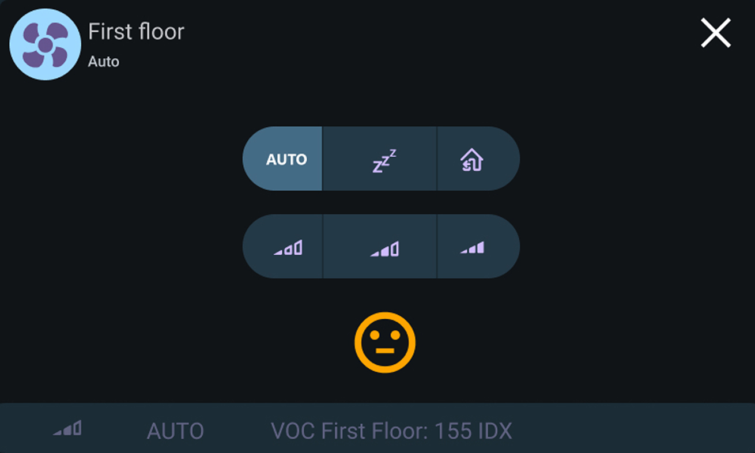Select the home recirculation mode icon
Screen dimensions: 755x453
click(x=472, y=160)
